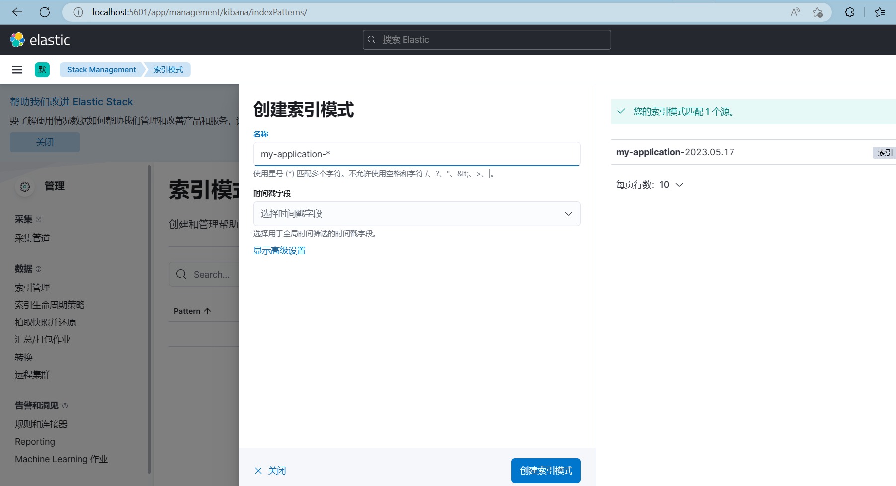
Task: Open the browser extensions icon
Action: tap(849, 12)
